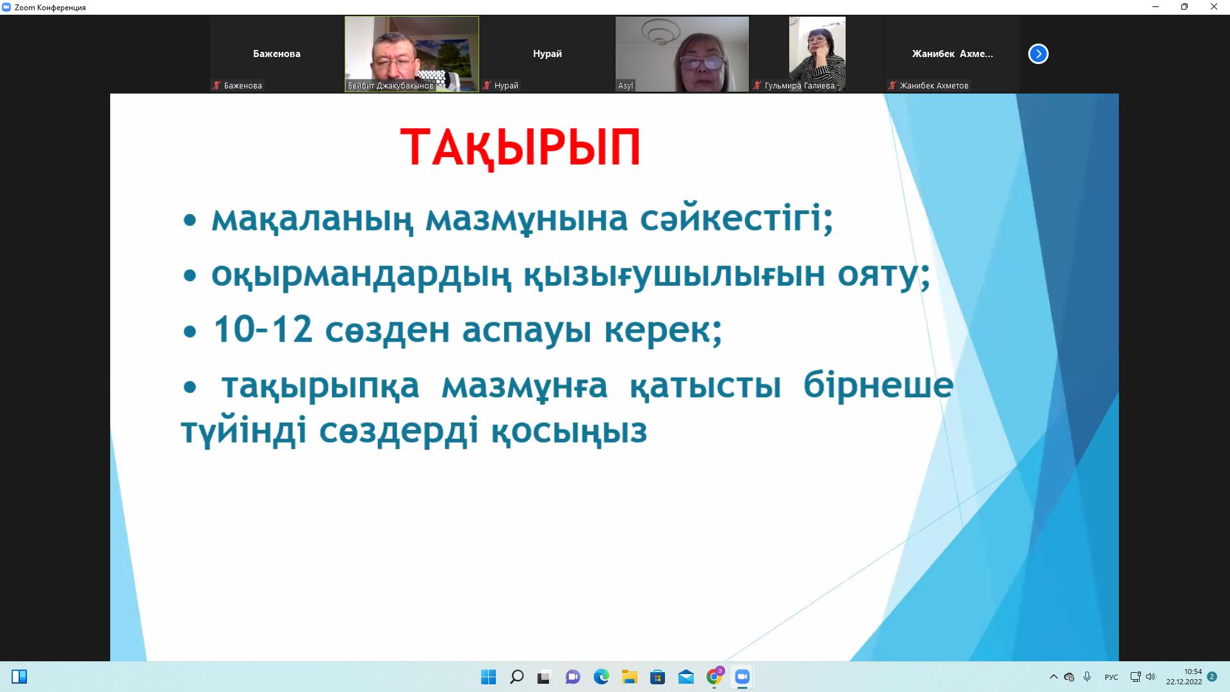Select the Жанибек Ахметов participant tile
The image size is (1230, 692).
coord(952,54)
